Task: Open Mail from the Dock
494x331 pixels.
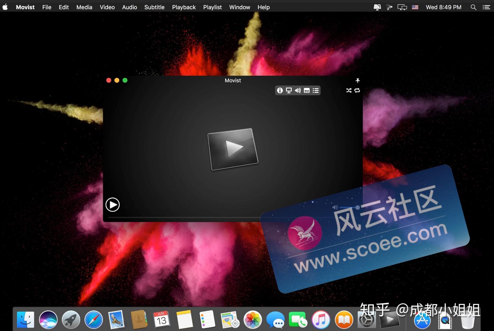Action: tap(116, 319)
